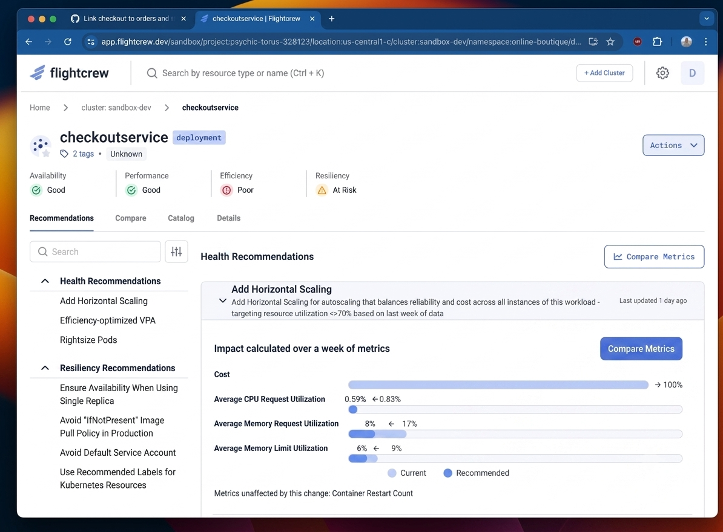Select the checkoutservice Flightcrew browser tab
Image resolution: width=723 pixels, height=532 pixels.
point(256,19)
